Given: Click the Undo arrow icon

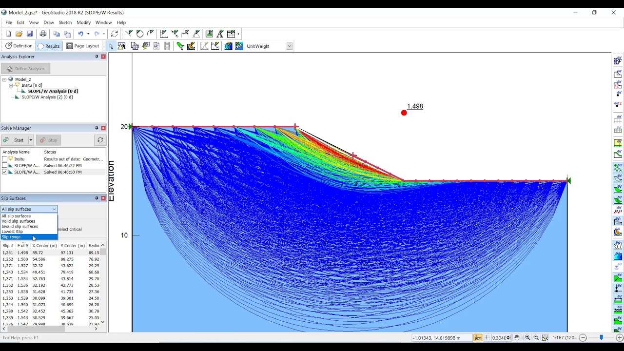Looking at the screenshot, I should click(80, 34).
